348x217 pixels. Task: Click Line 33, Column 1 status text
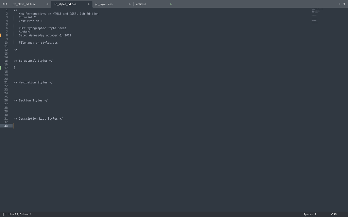click(20, 214)
